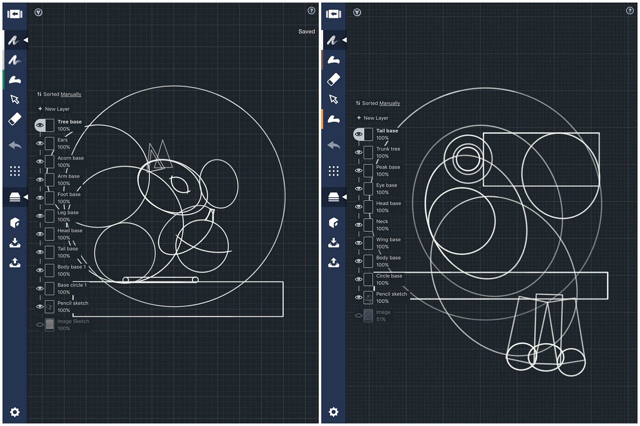Click the circled triangle icon in left screenshot

tap(38, 12)
